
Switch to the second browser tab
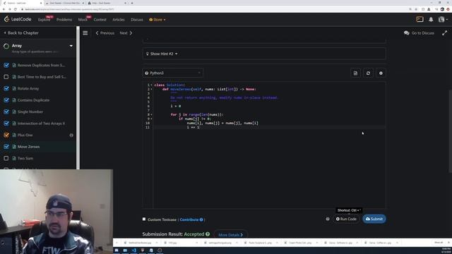(65, 3)
